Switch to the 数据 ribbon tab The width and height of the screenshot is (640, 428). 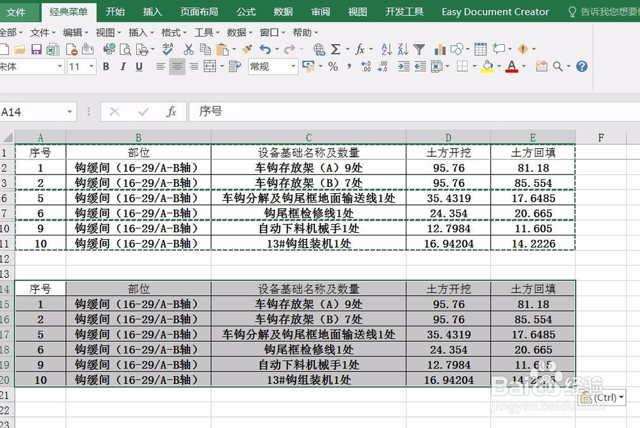pyautogui.click(x=282, y=12)
